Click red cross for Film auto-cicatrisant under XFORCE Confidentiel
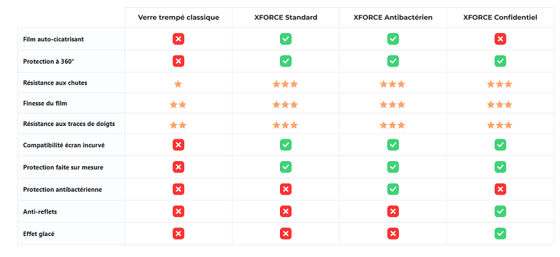This screenshot has height=257, width=560. pyautogui.click(x=500, y=39)
